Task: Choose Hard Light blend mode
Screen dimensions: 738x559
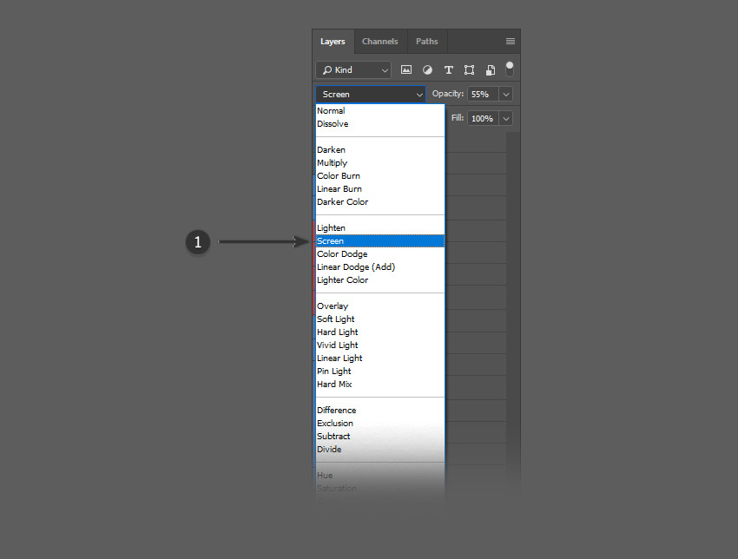Action: pyautogui.click(x=380, y=332)
